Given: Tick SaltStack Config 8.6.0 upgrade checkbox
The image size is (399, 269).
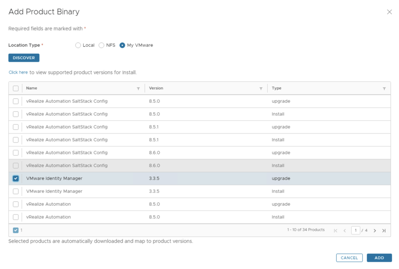Looking at the screenshot, I should pyautogui.click(x=16, y=153).
